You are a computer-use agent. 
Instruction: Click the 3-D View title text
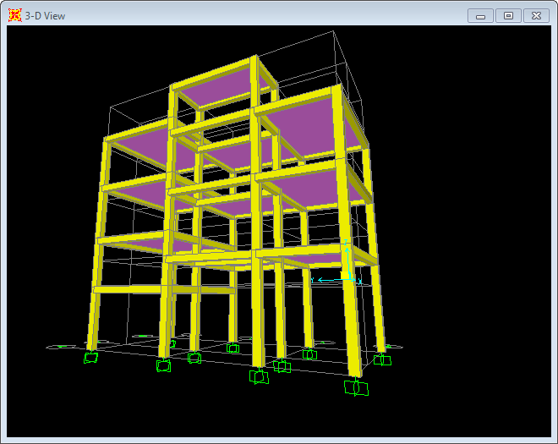[x=45, y=16]
